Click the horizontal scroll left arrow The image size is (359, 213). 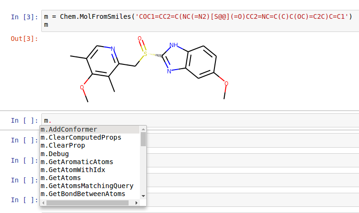[x=43, y=203]
